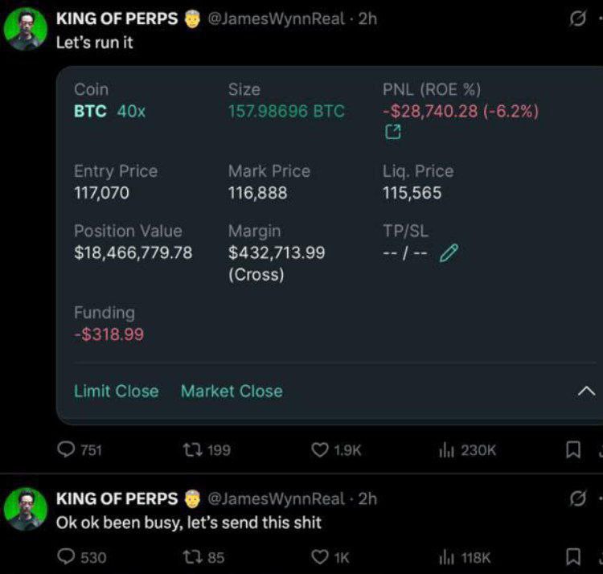Retweet the post with 85 retweets
Viewport: 603px width, 574px height.
(203, 556)
